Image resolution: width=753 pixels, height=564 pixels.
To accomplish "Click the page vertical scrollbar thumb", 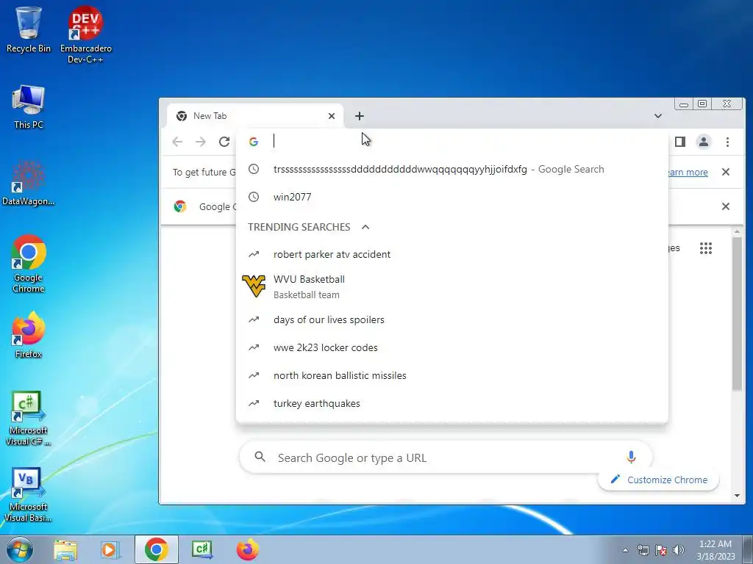I will point(737,314).
